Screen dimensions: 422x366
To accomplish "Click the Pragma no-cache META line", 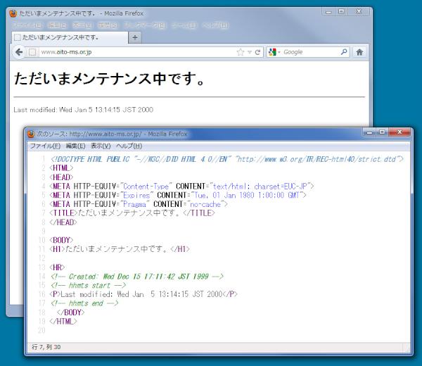I will click(x=139, y=204).
